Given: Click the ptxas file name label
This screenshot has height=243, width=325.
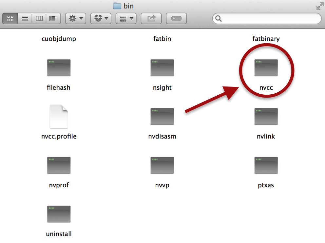Looking at the screenshot, I should 266,185.
